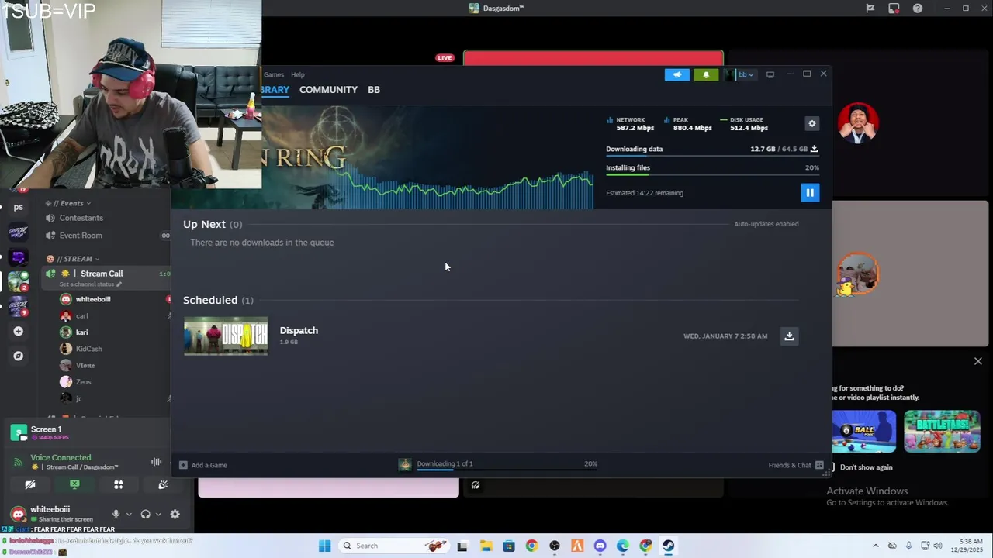Click Voice Connected status in Discord
Image resolution: width=993 pixels, height=558 pixels.
point(61,457)
